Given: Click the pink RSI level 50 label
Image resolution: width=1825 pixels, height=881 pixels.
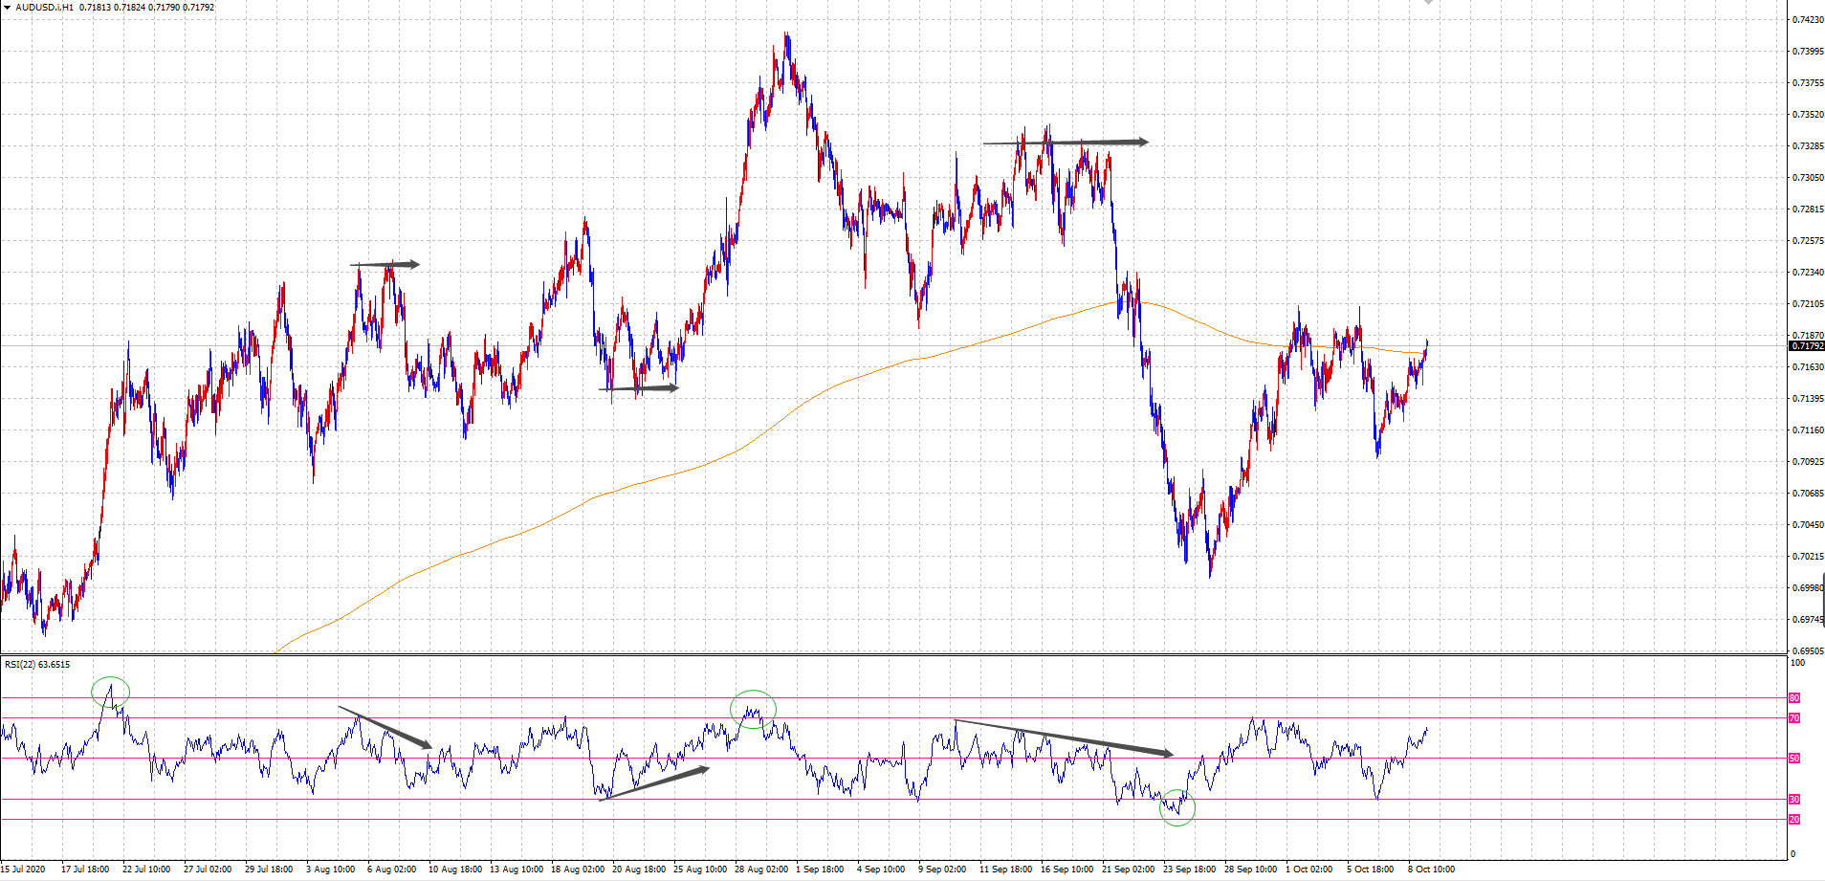Looking at the screenshot, I should click(1794, 759).
